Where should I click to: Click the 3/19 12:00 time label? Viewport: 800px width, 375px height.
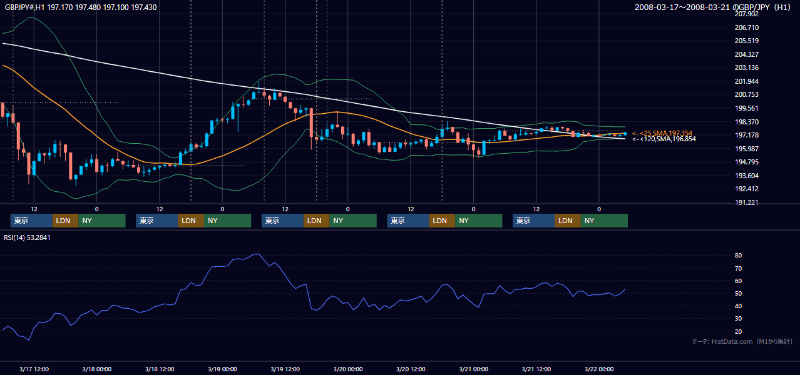click(285, 369)
